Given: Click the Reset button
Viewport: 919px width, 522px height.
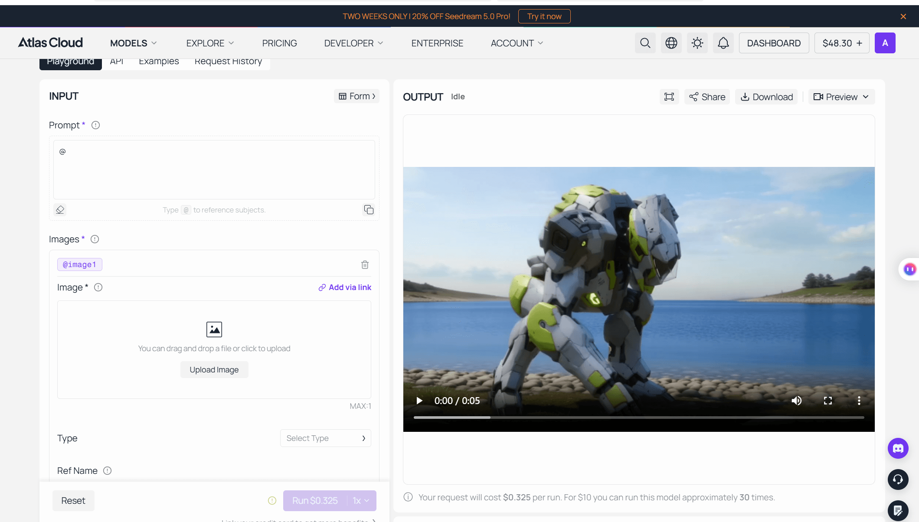Looking at the screenshot, I should click(73, 501).
